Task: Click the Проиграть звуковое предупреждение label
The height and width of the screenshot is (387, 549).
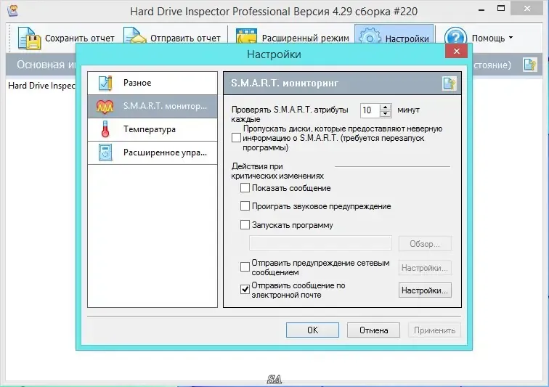Action: tap(322, 206)
